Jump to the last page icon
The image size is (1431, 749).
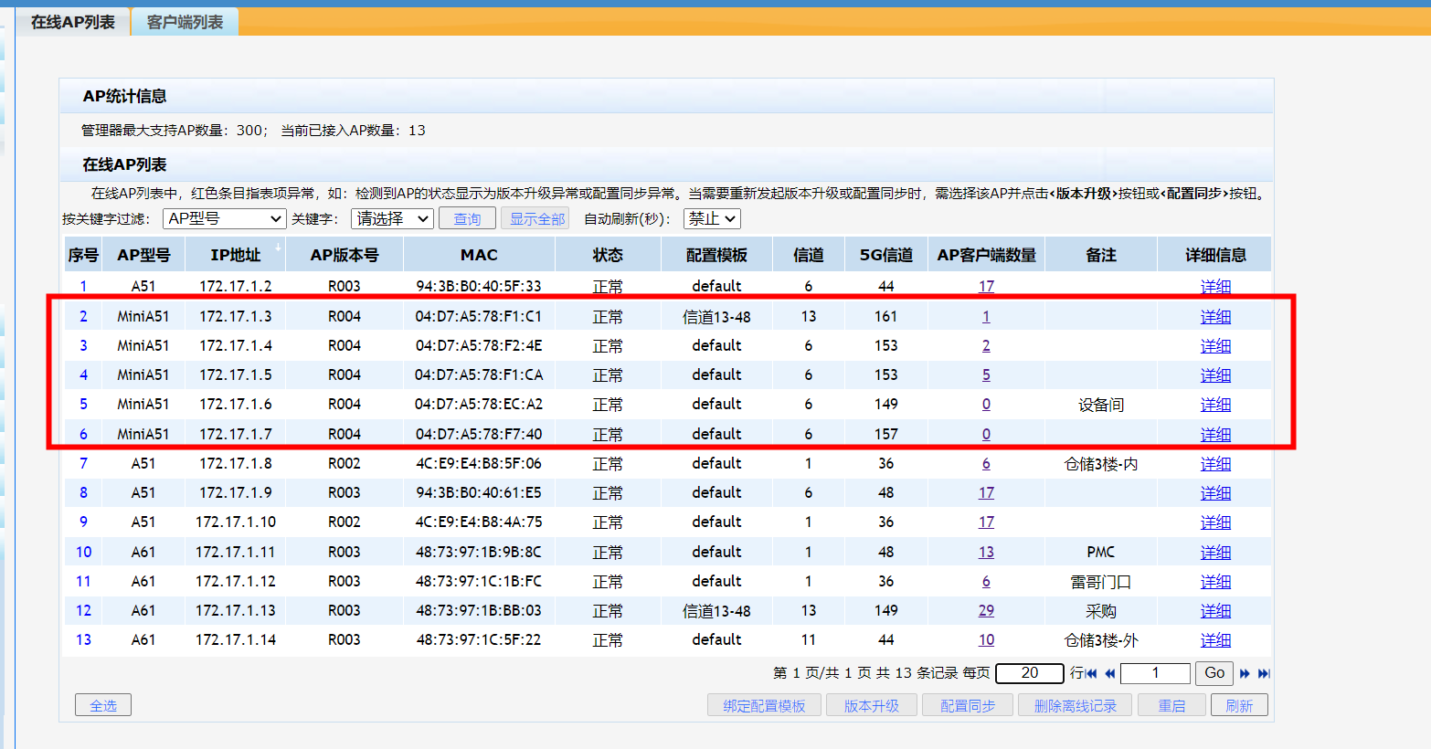[x=1264, y=674]
